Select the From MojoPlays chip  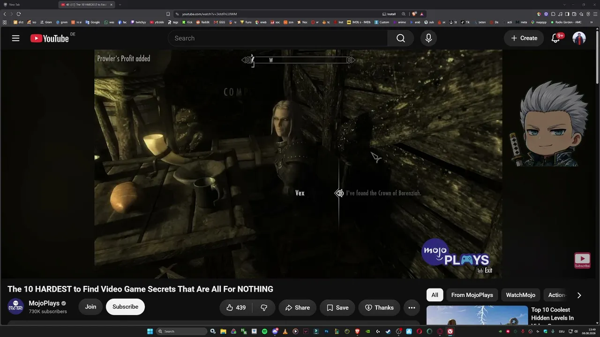click(472, 295)
